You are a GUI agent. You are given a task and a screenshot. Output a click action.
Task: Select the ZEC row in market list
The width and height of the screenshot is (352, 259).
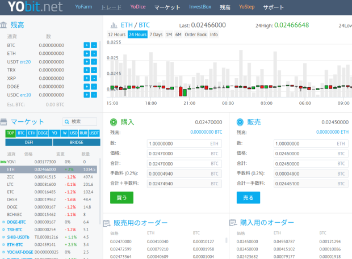click(x=49, y=177)
